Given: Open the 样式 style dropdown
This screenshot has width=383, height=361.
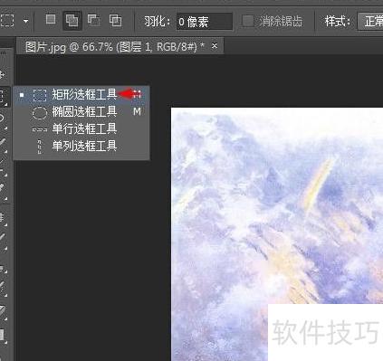Looking at the screenshot, I should (x=370, y=21).
